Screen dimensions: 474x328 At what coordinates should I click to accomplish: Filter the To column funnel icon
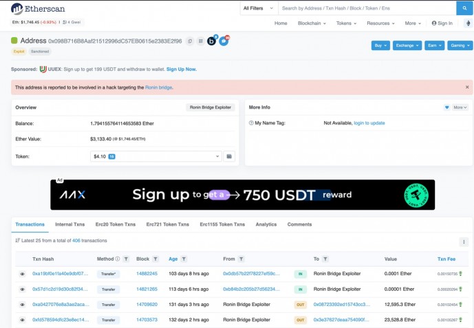[x=325, y=259]
